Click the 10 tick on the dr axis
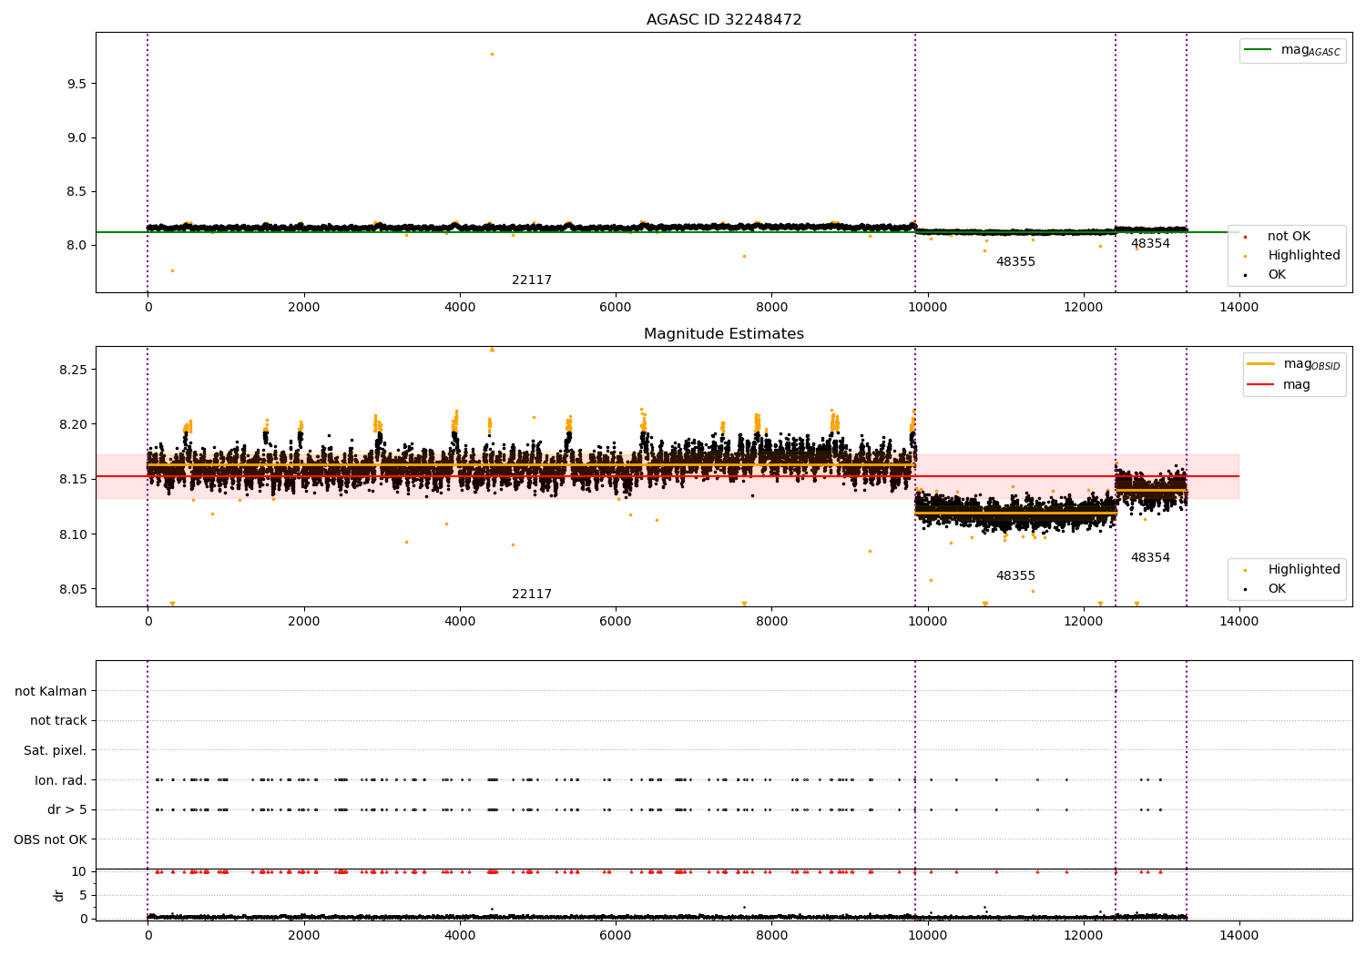This screenshot has width=1366, height=956. point(79,871)
